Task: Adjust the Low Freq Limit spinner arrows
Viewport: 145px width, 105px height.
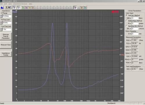Action: 1,29
